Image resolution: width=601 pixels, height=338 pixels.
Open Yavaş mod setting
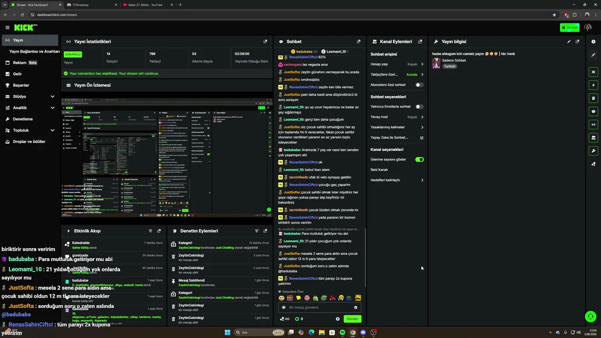point(397,117)
